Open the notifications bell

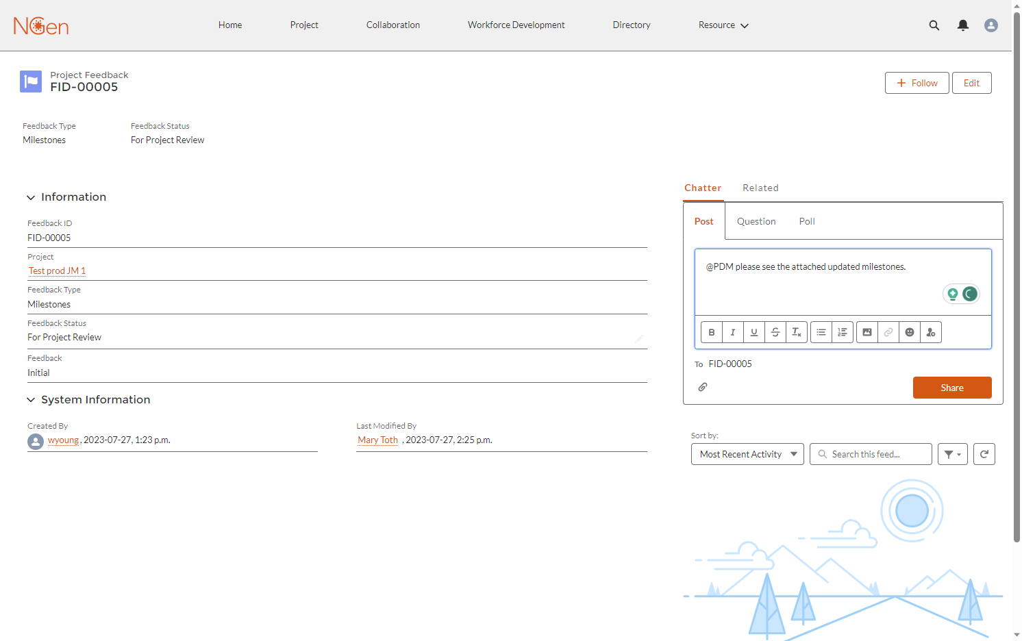[x=963, y=25]
